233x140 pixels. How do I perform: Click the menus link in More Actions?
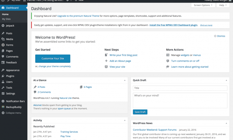point(197,55)
